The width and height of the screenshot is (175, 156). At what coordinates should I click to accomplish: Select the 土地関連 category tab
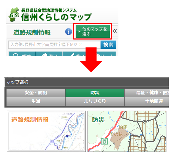[x=147, y=101]
